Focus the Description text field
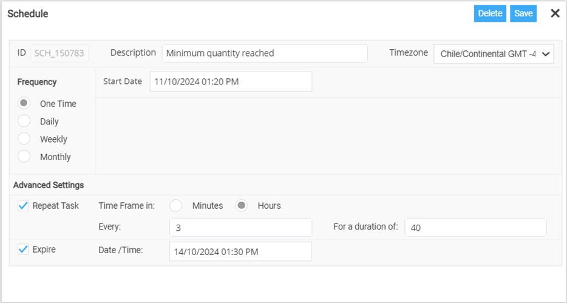 pos(265,53)
